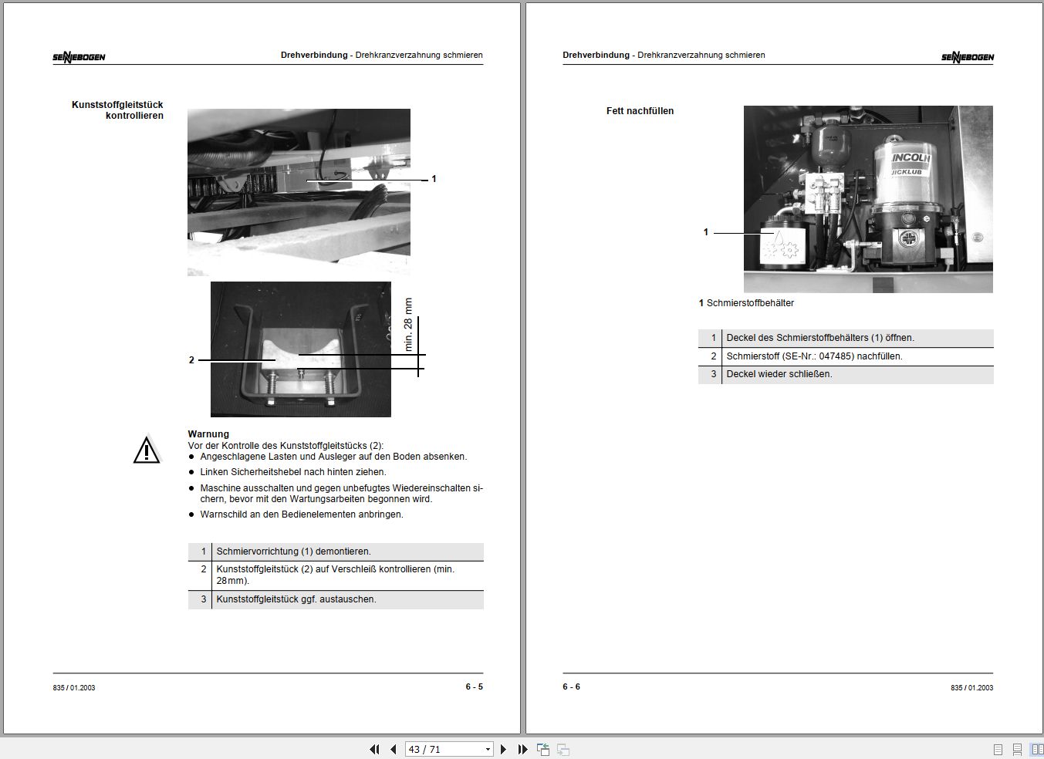
Task: Click table row 'Schmiervorrichtung (1) demontieren'
Action: [336, 552]
